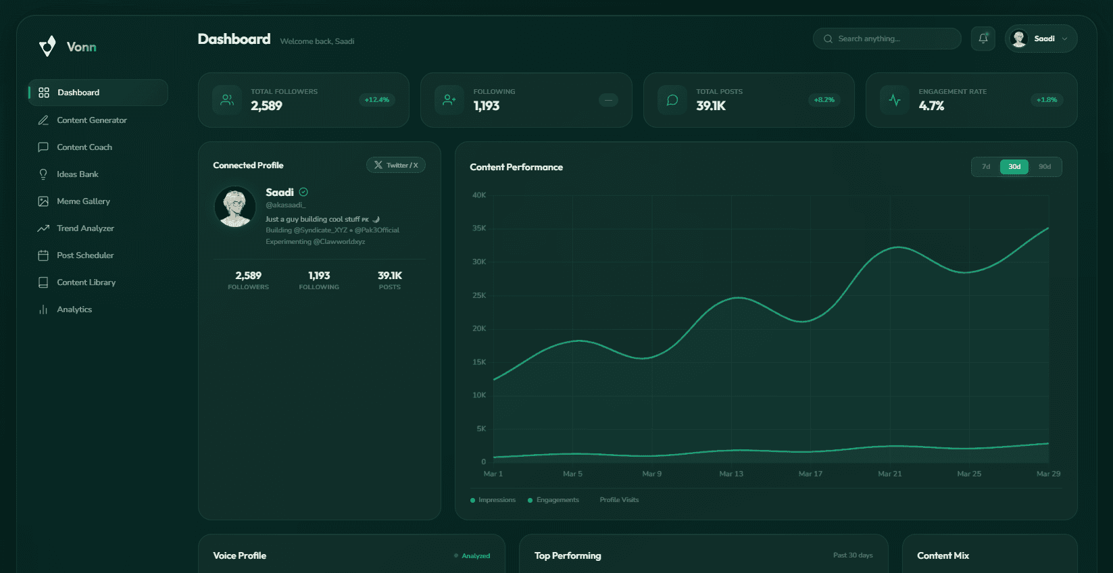This screenshot has width=1113, height=573.
Task: Click the Content Generator pencil icon
Action: pos(43,120)
